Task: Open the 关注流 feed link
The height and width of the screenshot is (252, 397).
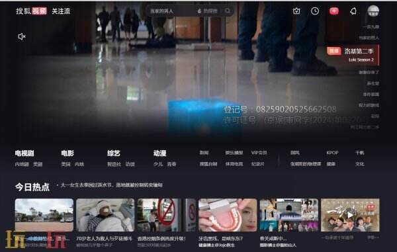Action: (61, 11)
